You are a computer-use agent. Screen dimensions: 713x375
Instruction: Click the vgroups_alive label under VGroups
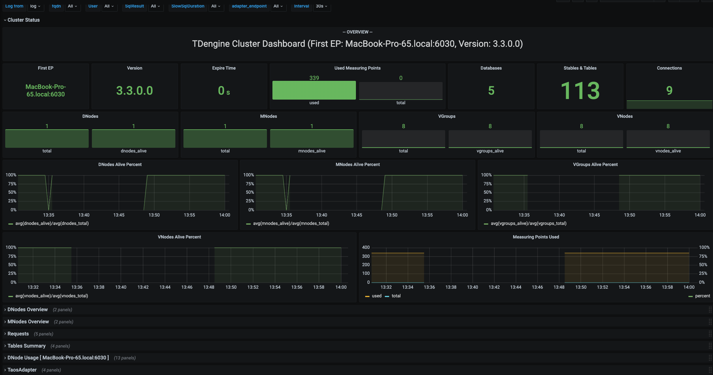point(490,151)
